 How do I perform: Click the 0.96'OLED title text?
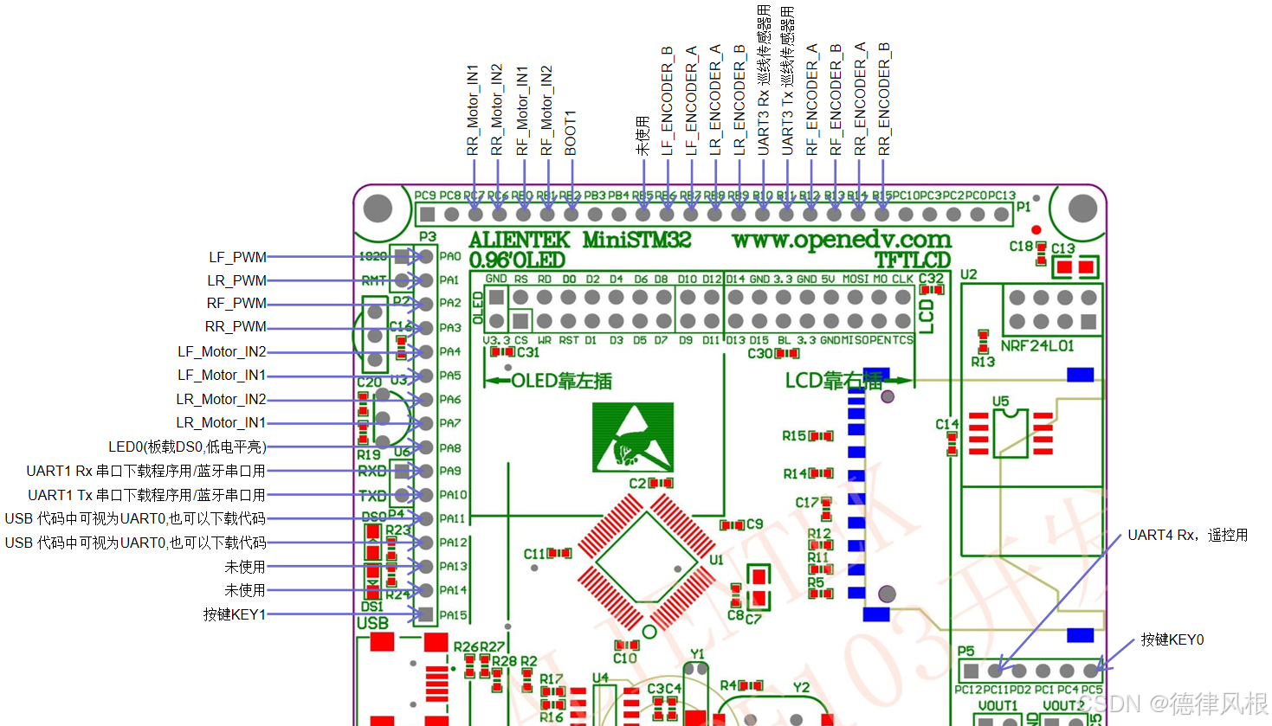click(518, 260)
